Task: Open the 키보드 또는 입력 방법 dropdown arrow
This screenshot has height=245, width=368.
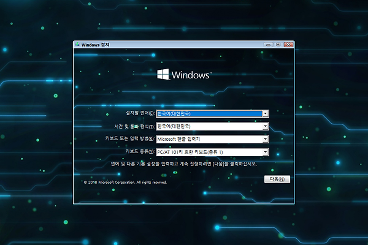Action: click(265, 139)
